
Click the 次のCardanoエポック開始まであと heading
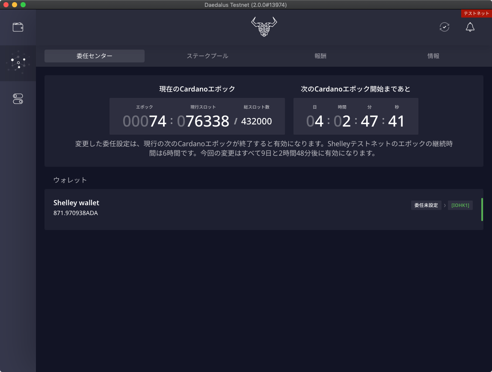[356, 89]
